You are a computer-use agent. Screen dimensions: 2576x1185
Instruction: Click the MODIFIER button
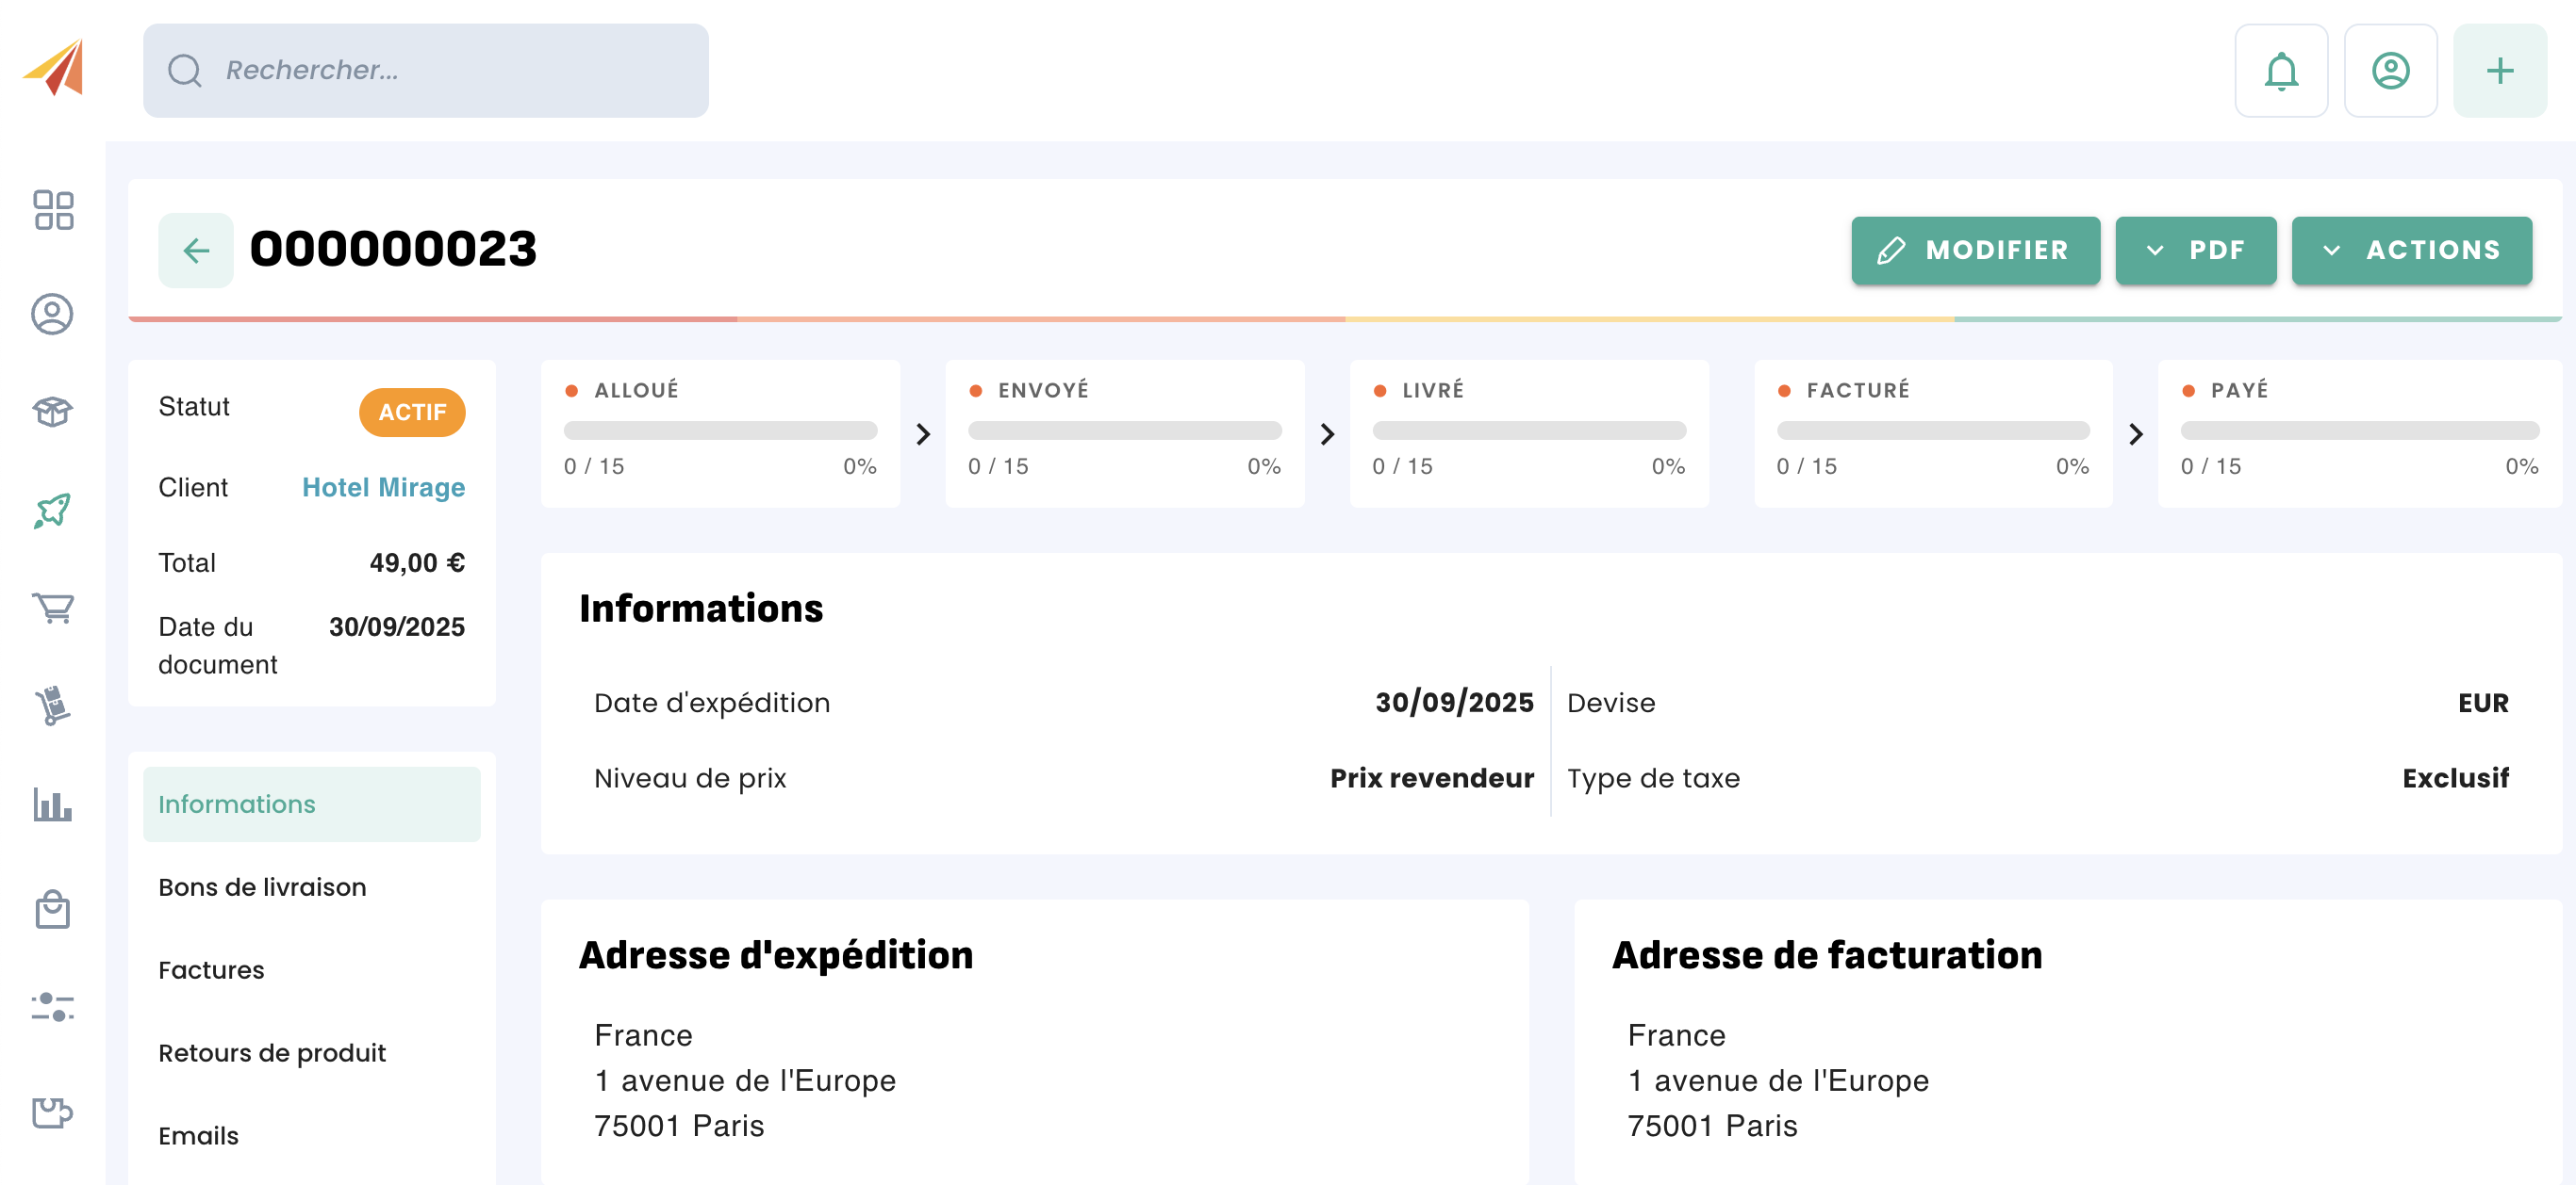tap(1974, 250)
